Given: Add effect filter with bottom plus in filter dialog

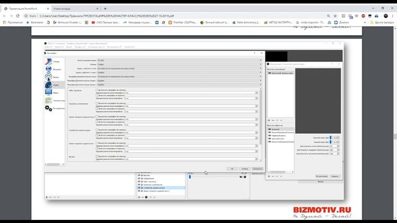Looking at the screenshot, I should coord(269,176).
